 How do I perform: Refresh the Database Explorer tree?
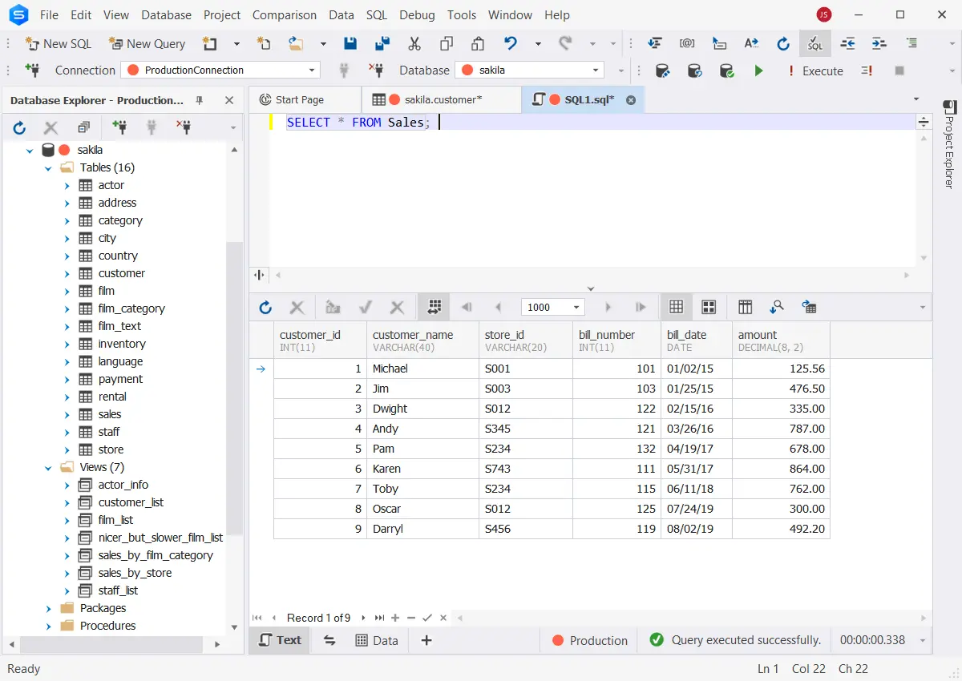tap(20, 127)
